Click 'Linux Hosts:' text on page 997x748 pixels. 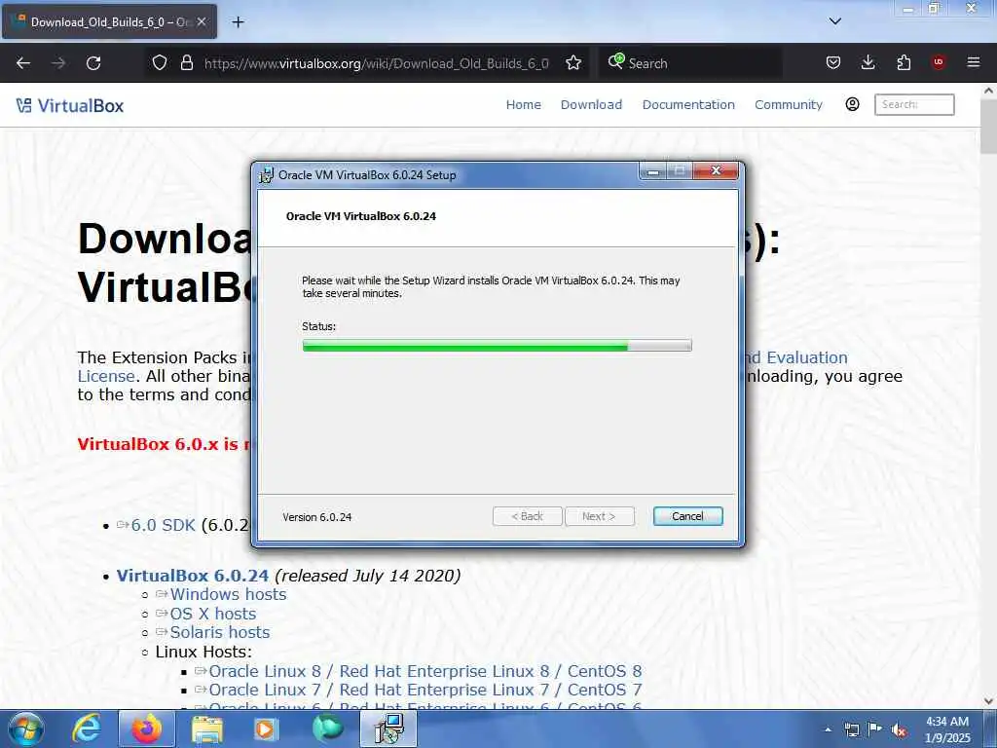203,652
